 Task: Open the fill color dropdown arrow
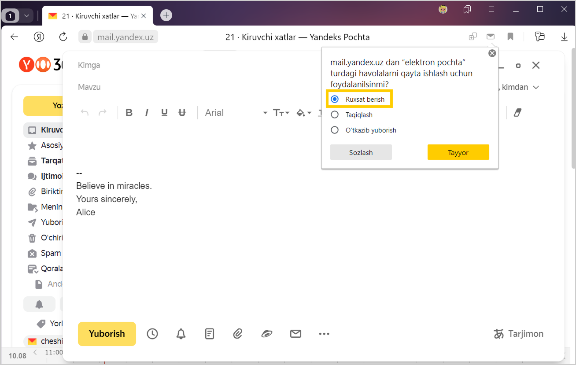309,113
